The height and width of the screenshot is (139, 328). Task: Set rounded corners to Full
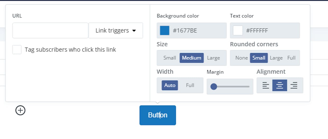point(291,58)
